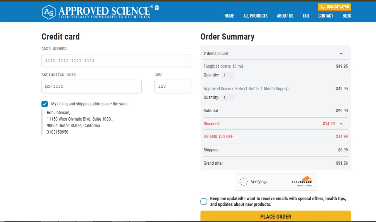This screenshot has width=376, height=222.
Task: Collapse the 2 items in cart section
Action: (341, 54)
